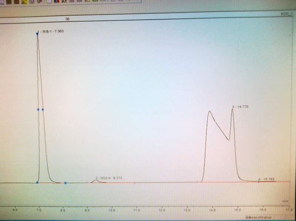
Task: Click left half-height blue handle on peak 1
Action: coord(38,109)
